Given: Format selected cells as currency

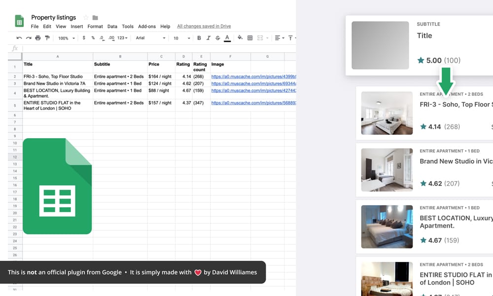Looking at the screenshot, I should 84,38.
